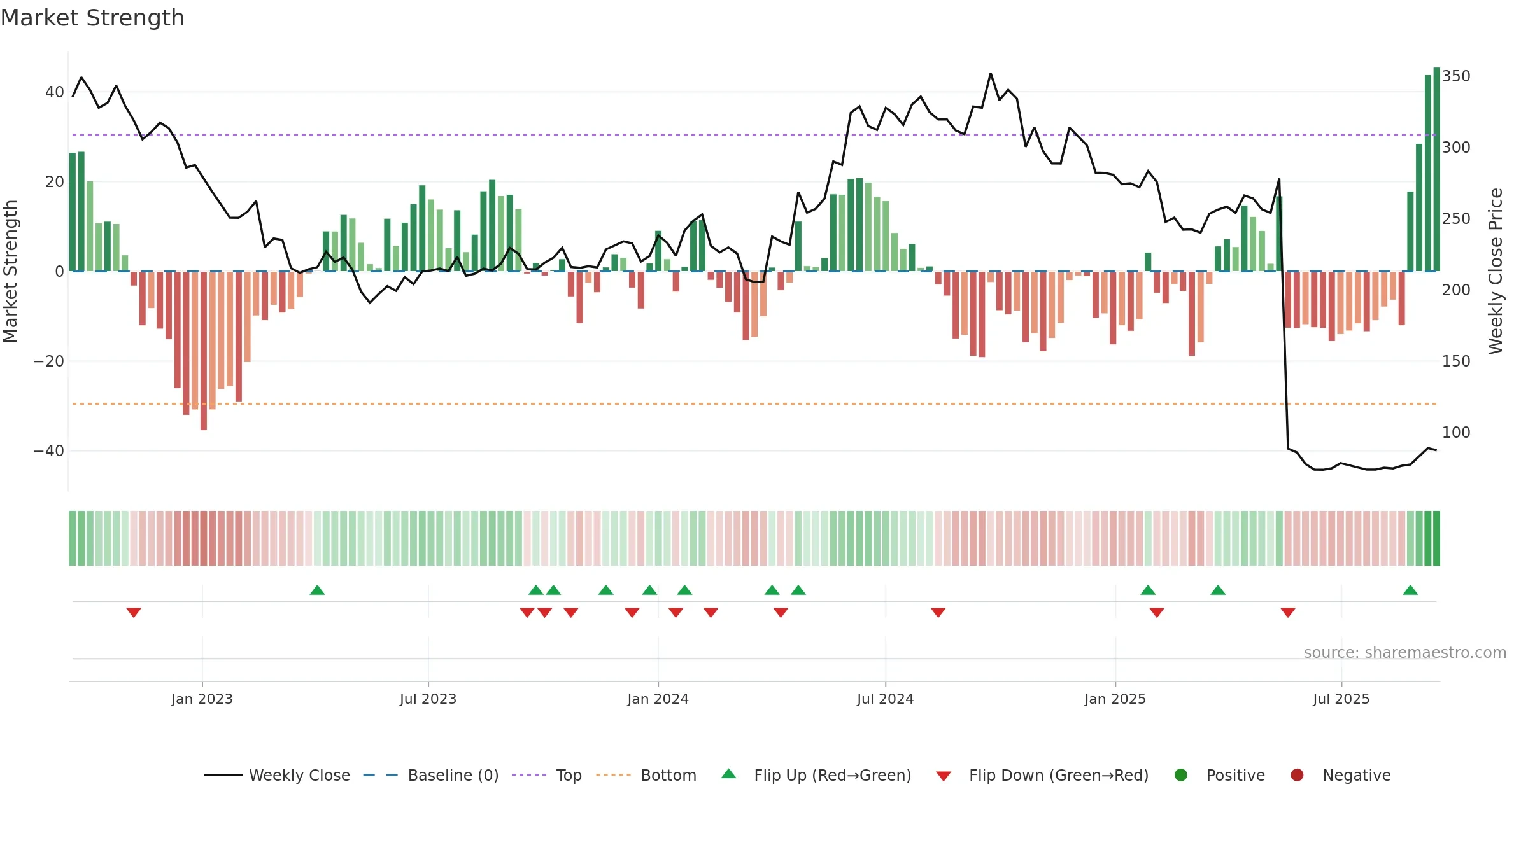Click the '40' left axis tick label

pos(55,92)
